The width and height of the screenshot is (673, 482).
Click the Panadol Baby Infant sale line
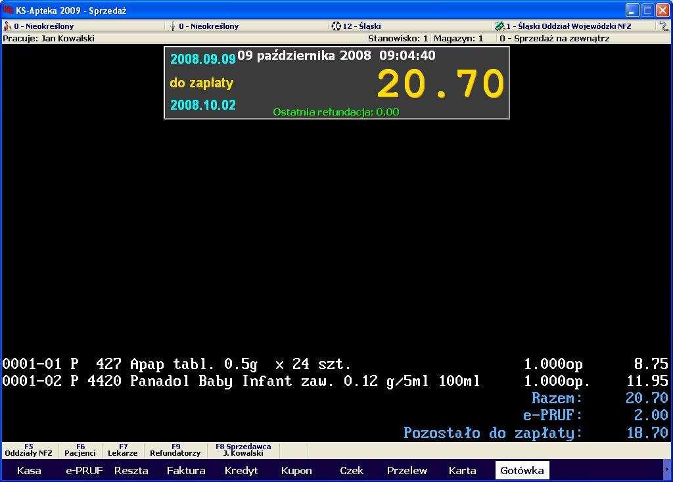tap(335, 381)
